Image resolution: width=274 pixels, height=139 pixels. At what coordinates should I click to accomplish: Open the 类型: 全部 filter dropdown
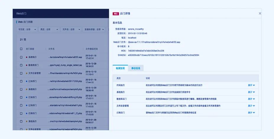click(x=49, y=30)
